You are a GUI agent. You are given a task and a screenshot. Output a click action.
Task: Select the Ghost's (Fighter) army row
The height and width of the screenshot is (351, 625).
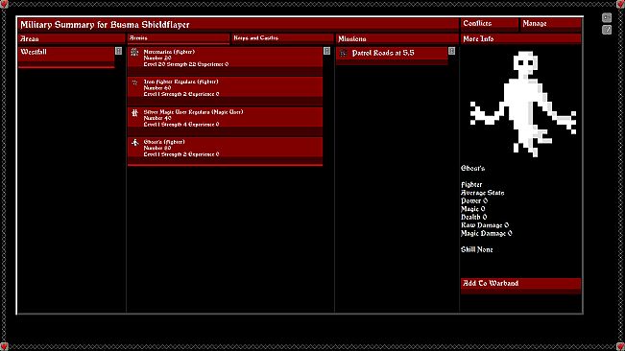pos(226,152)
